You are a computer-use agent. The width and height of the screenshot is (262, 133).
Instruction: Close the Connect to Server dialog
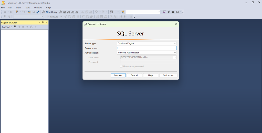[x=176, y=24]
